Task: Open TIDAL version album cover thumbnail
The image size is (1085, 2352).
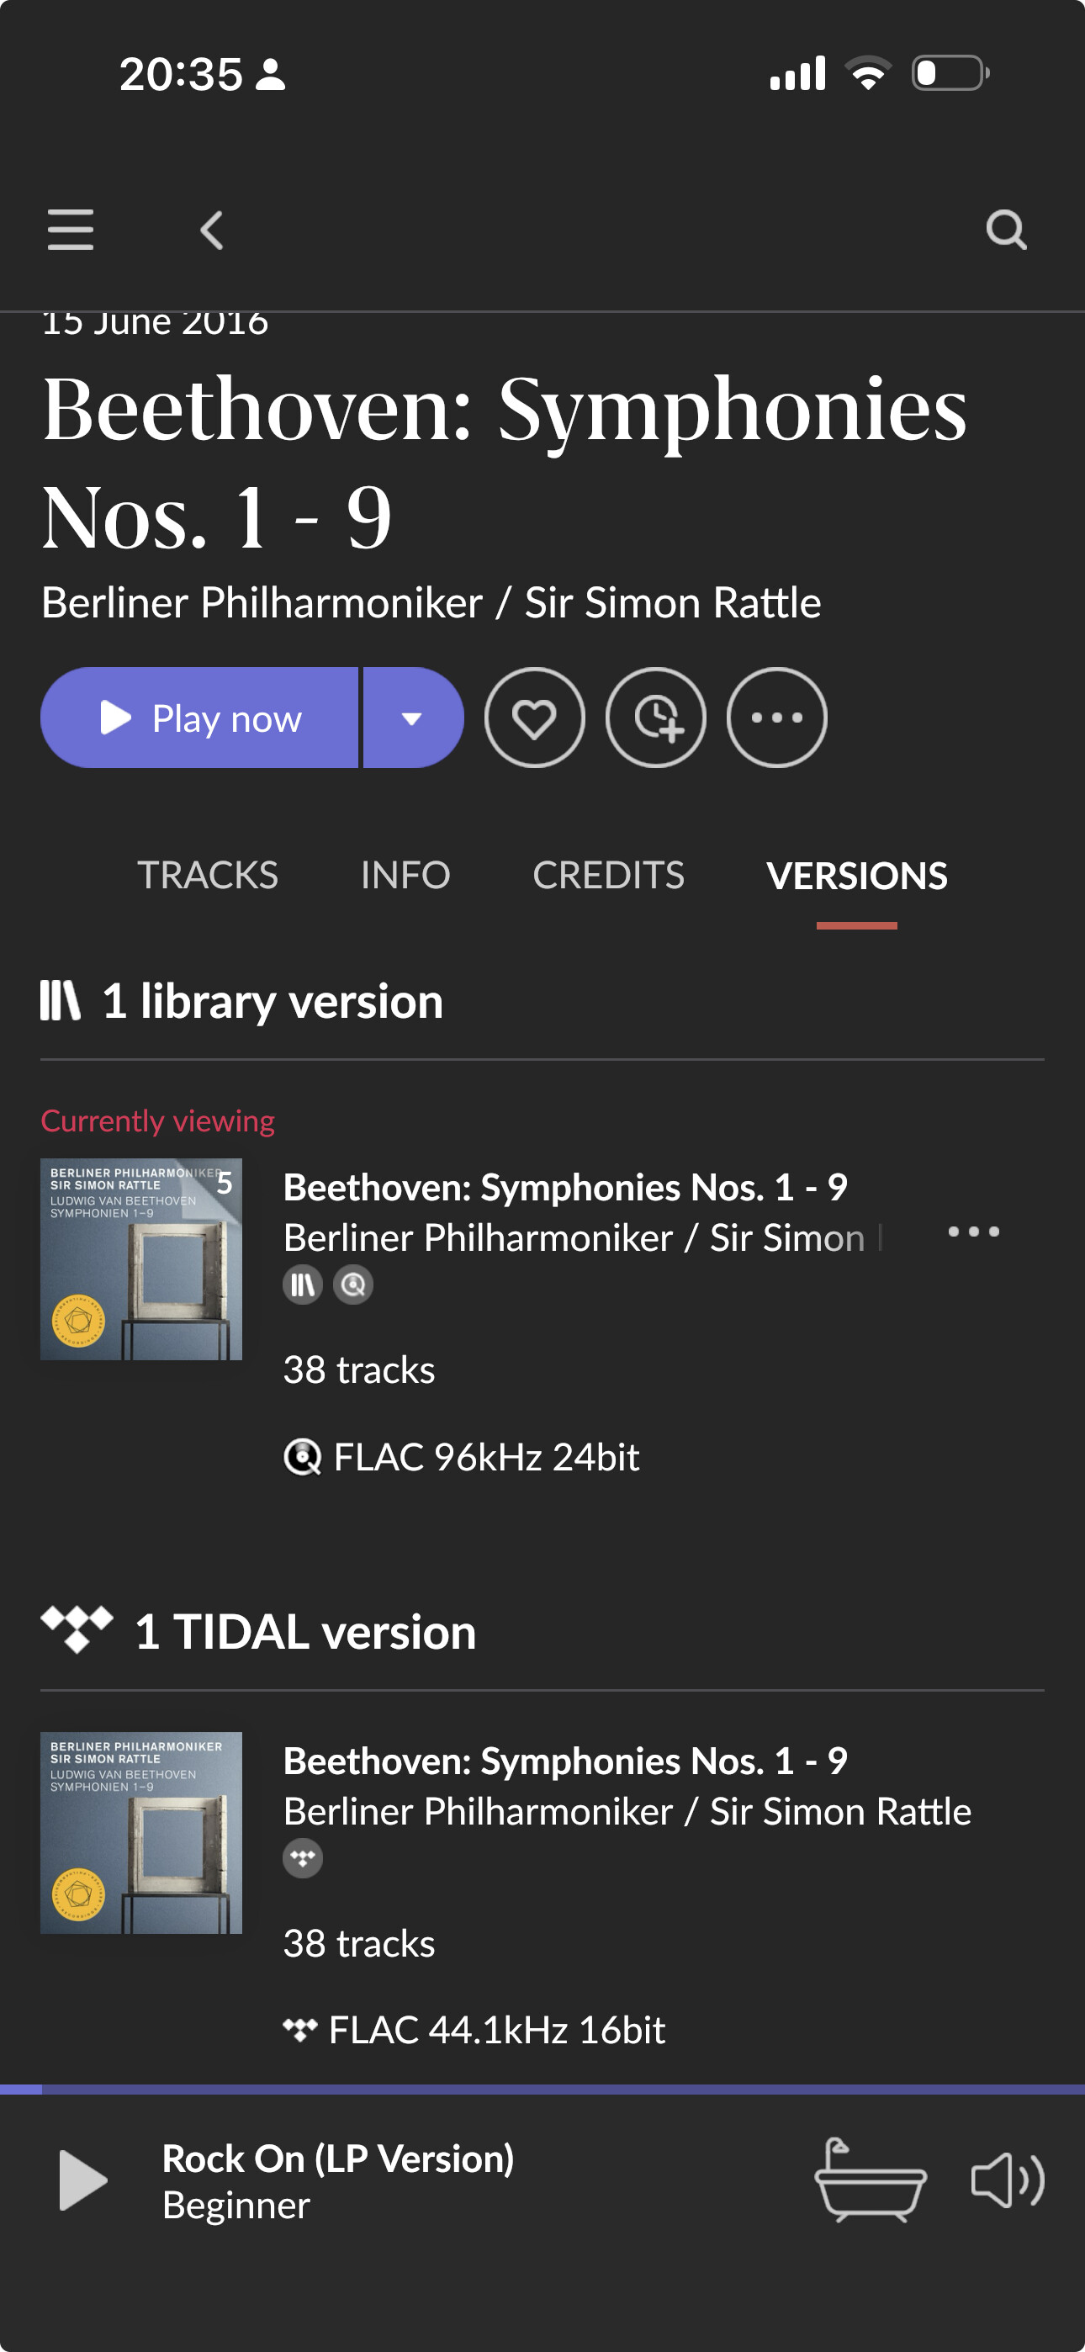Action: pos(140,1832)
